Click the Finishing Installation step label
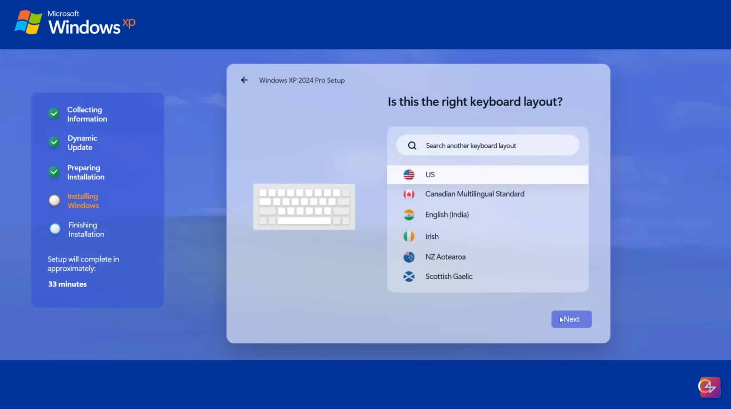731x409 pixels. coord(86,229)
